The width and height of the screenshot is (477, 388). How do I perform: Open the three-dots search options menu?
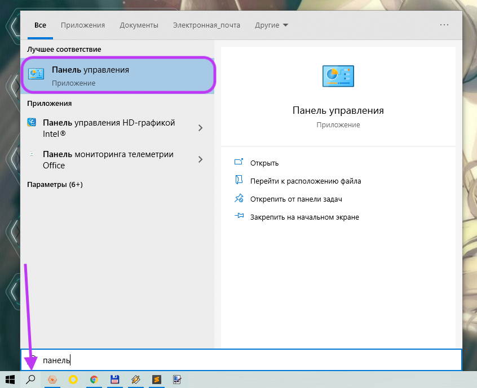point(444,25)
